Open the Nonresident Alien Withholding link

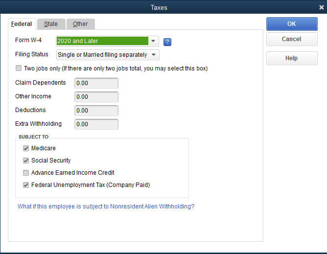106,207
